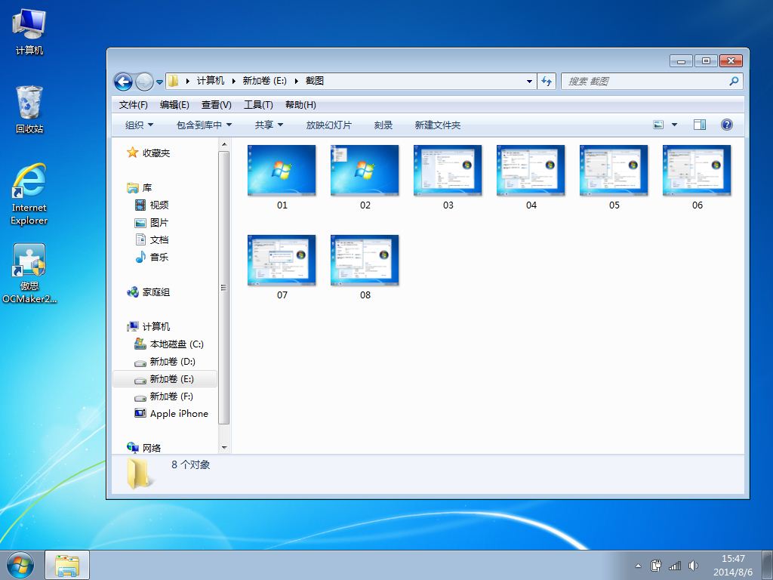Select the 傲思 OCMaker desktop shortcut
The image size is (773, 580).
[29, 273]
